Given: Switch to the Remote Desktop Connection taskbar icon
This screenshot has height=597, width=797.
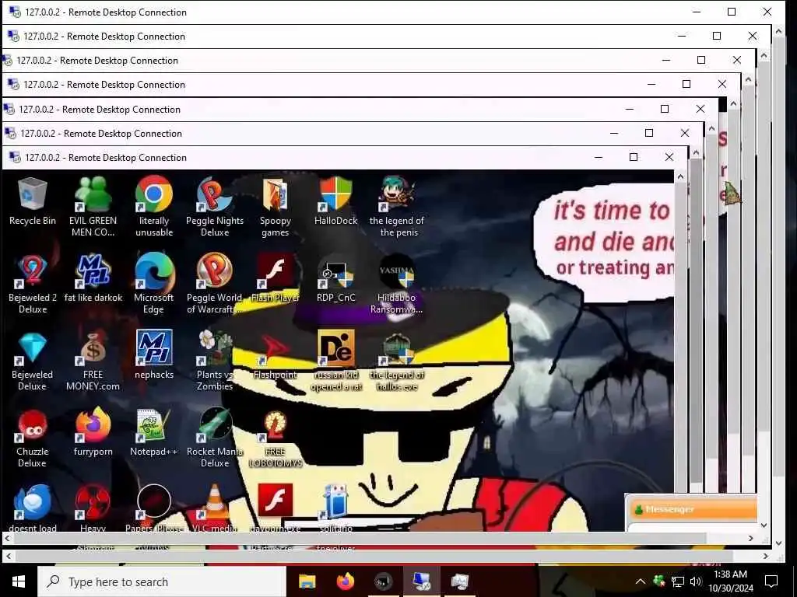Looking at the screenshot, I should pos(422,581).
